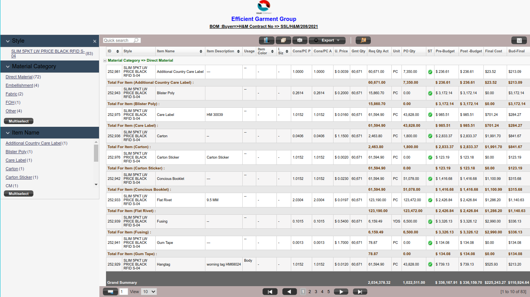Click the page number input box
530x297 pixels.
pos(123,292)
